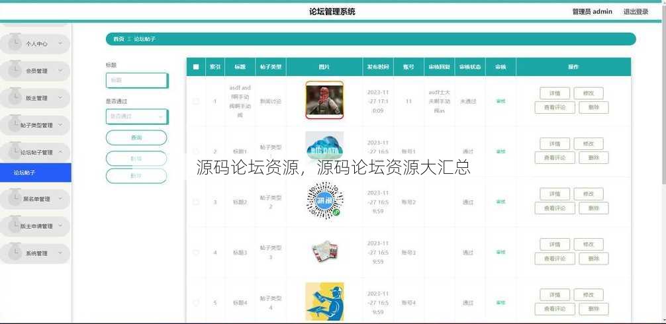
Task: Open the masked figure thumbnail in 新闻讨论 row
Action: (324, 100)
